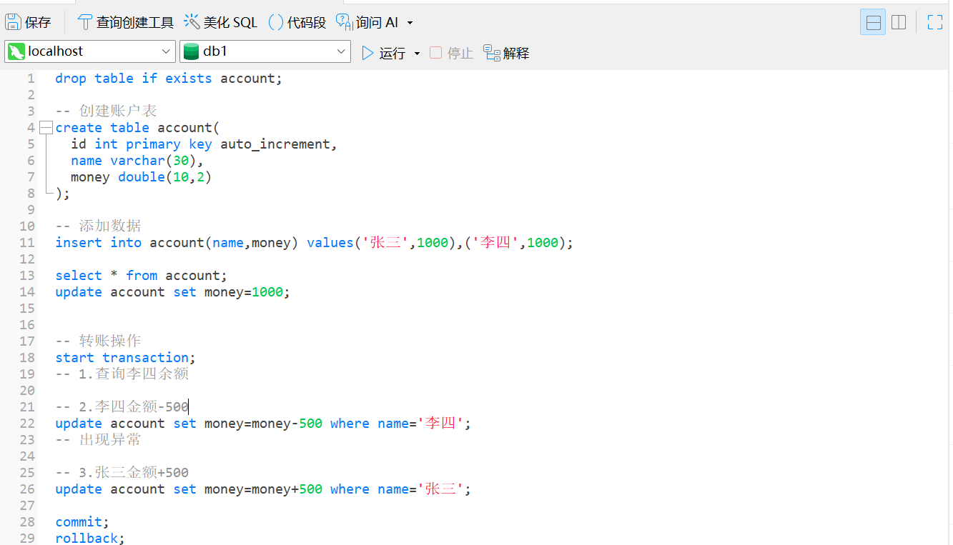The width and height of the screenshot is (953, 545).
Task: Click the comment "-- 出现异常"
Action: click(98, 440)
